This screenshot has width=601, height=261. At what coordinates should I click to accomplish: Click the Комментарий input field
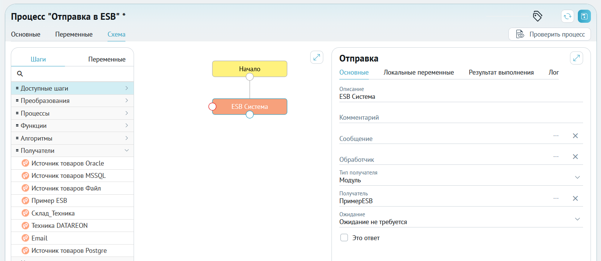click(x=461, y=117)
